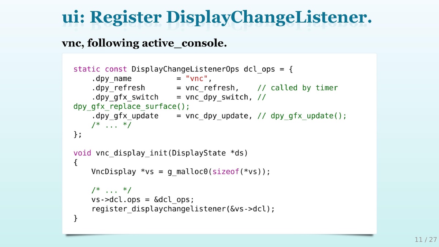Viewport: 439px width, 247px height.
Task: Select the DisplayChangeListenerOps type name
Action: [x=185, y=69]
